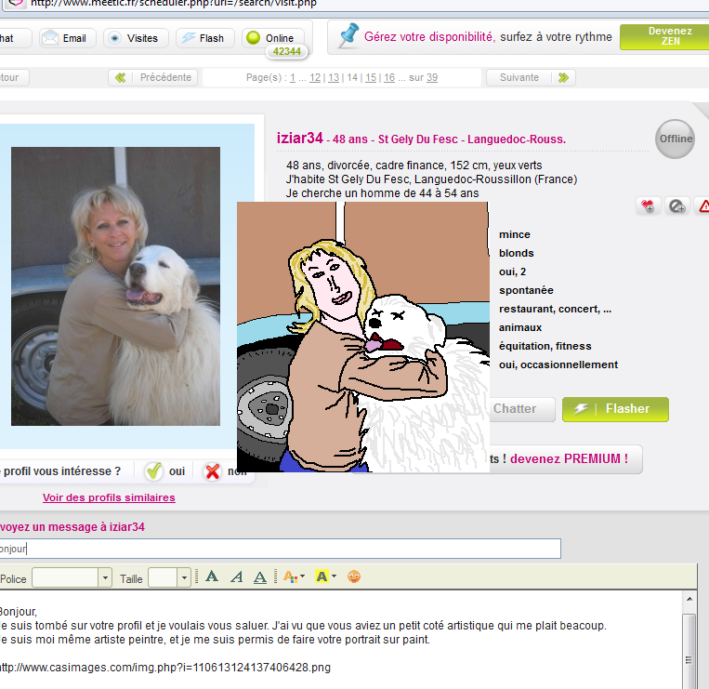Click the block user icon

click(x=677, y=206)
